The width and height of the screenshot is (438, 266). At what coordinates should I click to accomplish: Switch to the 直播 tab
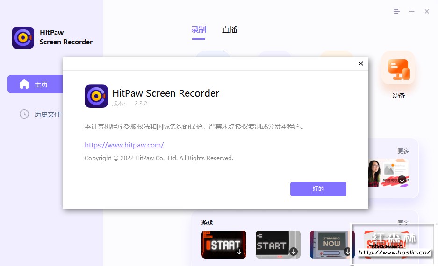[230, 29]
